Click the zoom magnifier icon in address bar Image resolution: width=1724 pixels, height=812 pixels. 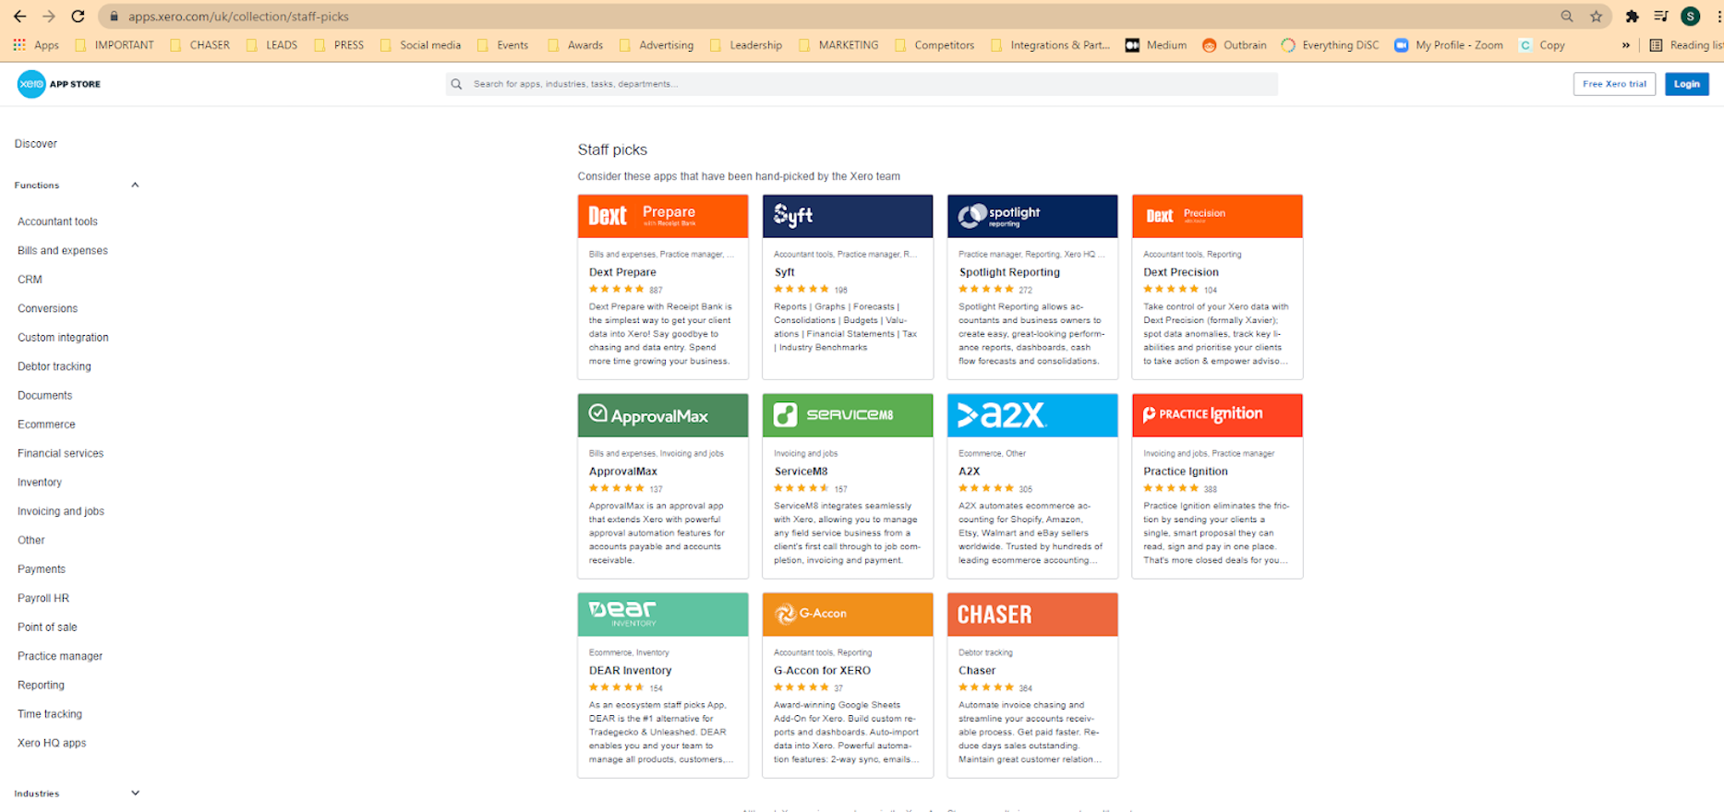(1567, 16)
